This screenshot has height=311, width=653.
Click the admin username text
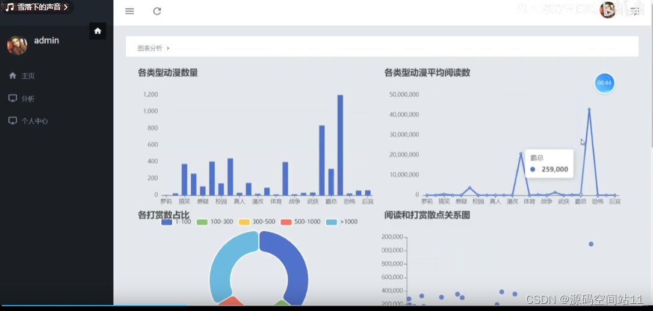(x=47, y=40)
